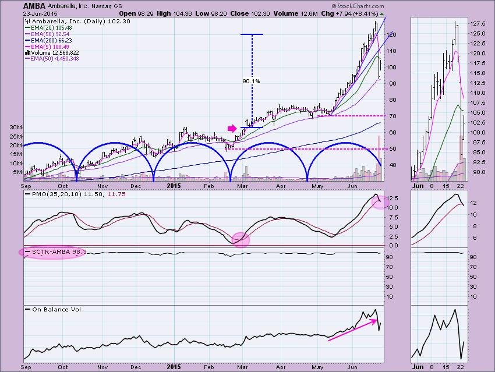This screenshot has width=495, height=372.
Task: Click the pink circle on PMO February crossover
Action: 241,239
